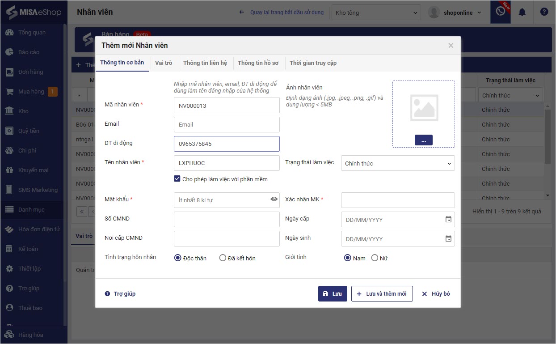The image size is (556, 344).
Task: Click Lưu và thêm mới button
Action: 382,293
